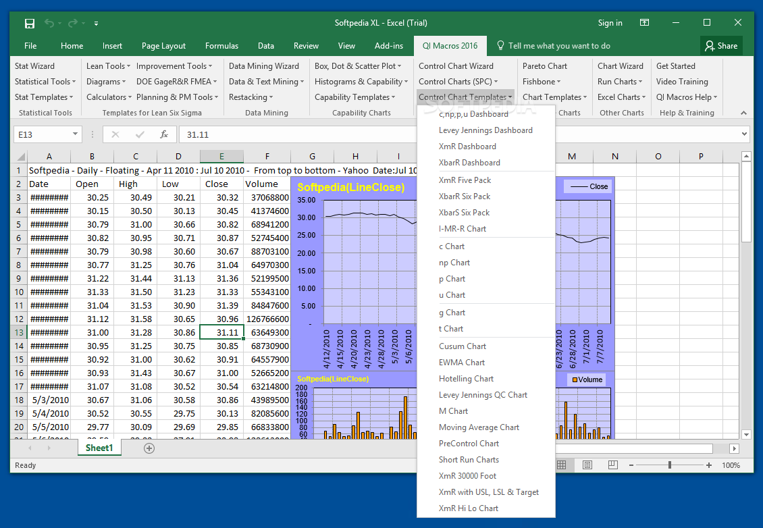The image size is (763, 528).
Task: Click the 100% zoom level
Action: point(731,465)
